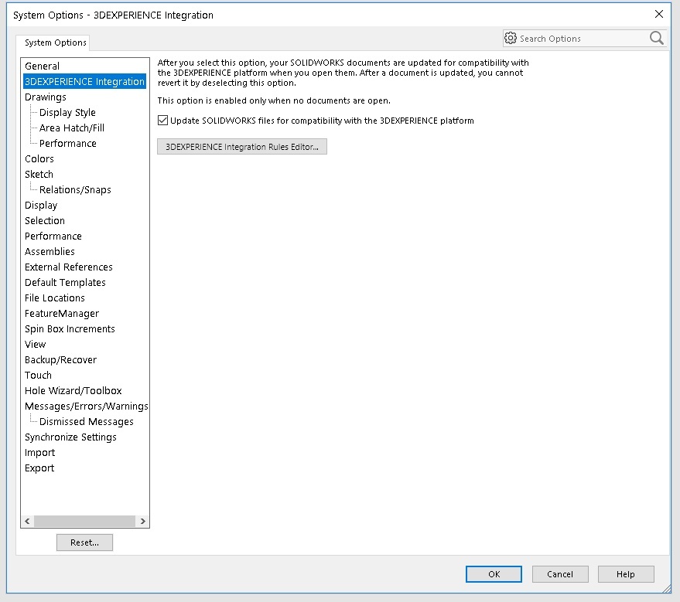This screenshot has width=680, height=602.
Task: Open 3DEXPERIENCE Integration Rules Editor
Action: pos(242,146)
